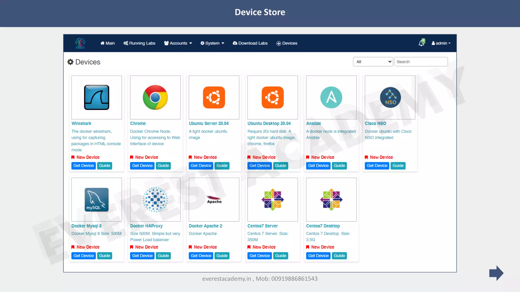
Task: Click Get Device for Ubuntu Server 20.04
Action: click(201, 166)
